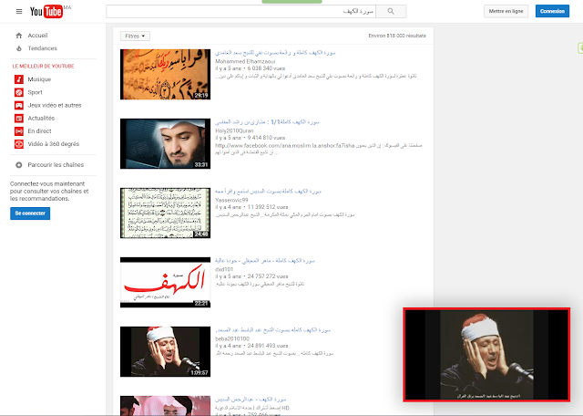583x416 pixels.
Task: Click the Accueil home icon
Action: coord(19,36)
